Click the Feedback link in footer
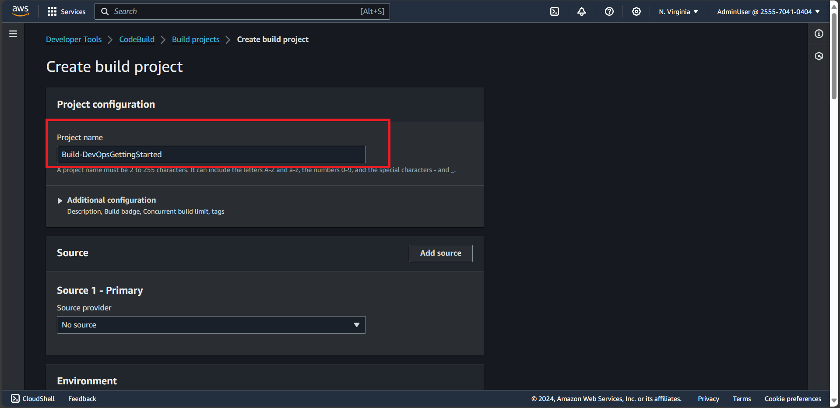The width and height of the screenshot is (840, 408). 82,399
